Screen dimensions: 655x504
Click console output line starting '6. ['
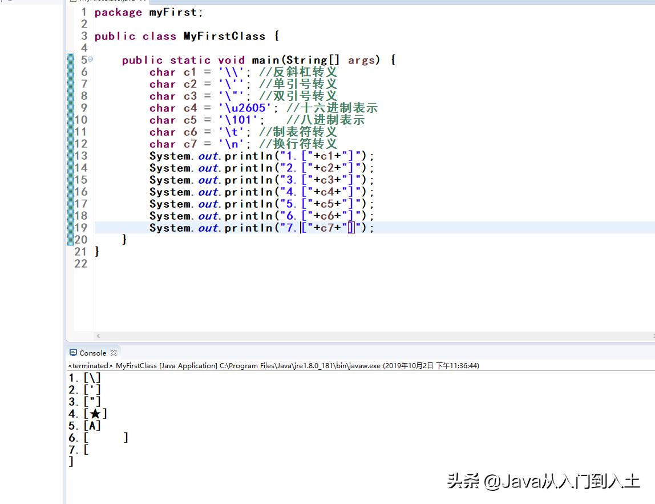(x=99, y=438)
